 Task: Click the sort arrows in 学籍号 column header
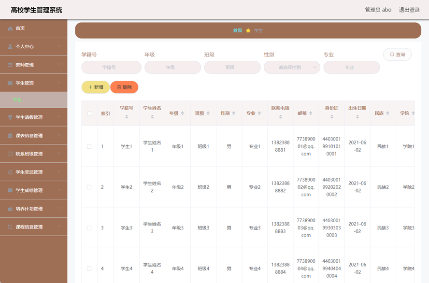coord(127,117)
